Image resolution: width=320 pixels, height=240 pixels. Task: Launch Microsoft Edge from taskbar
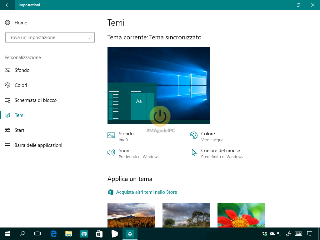tap(53, 234)
